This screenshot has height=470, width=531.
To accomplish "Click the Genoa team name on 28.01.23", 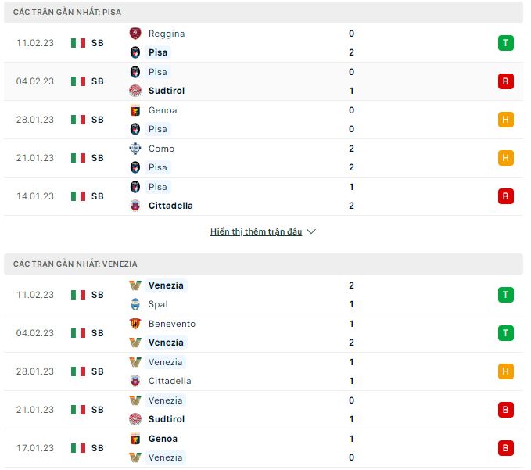I will 163,110.
